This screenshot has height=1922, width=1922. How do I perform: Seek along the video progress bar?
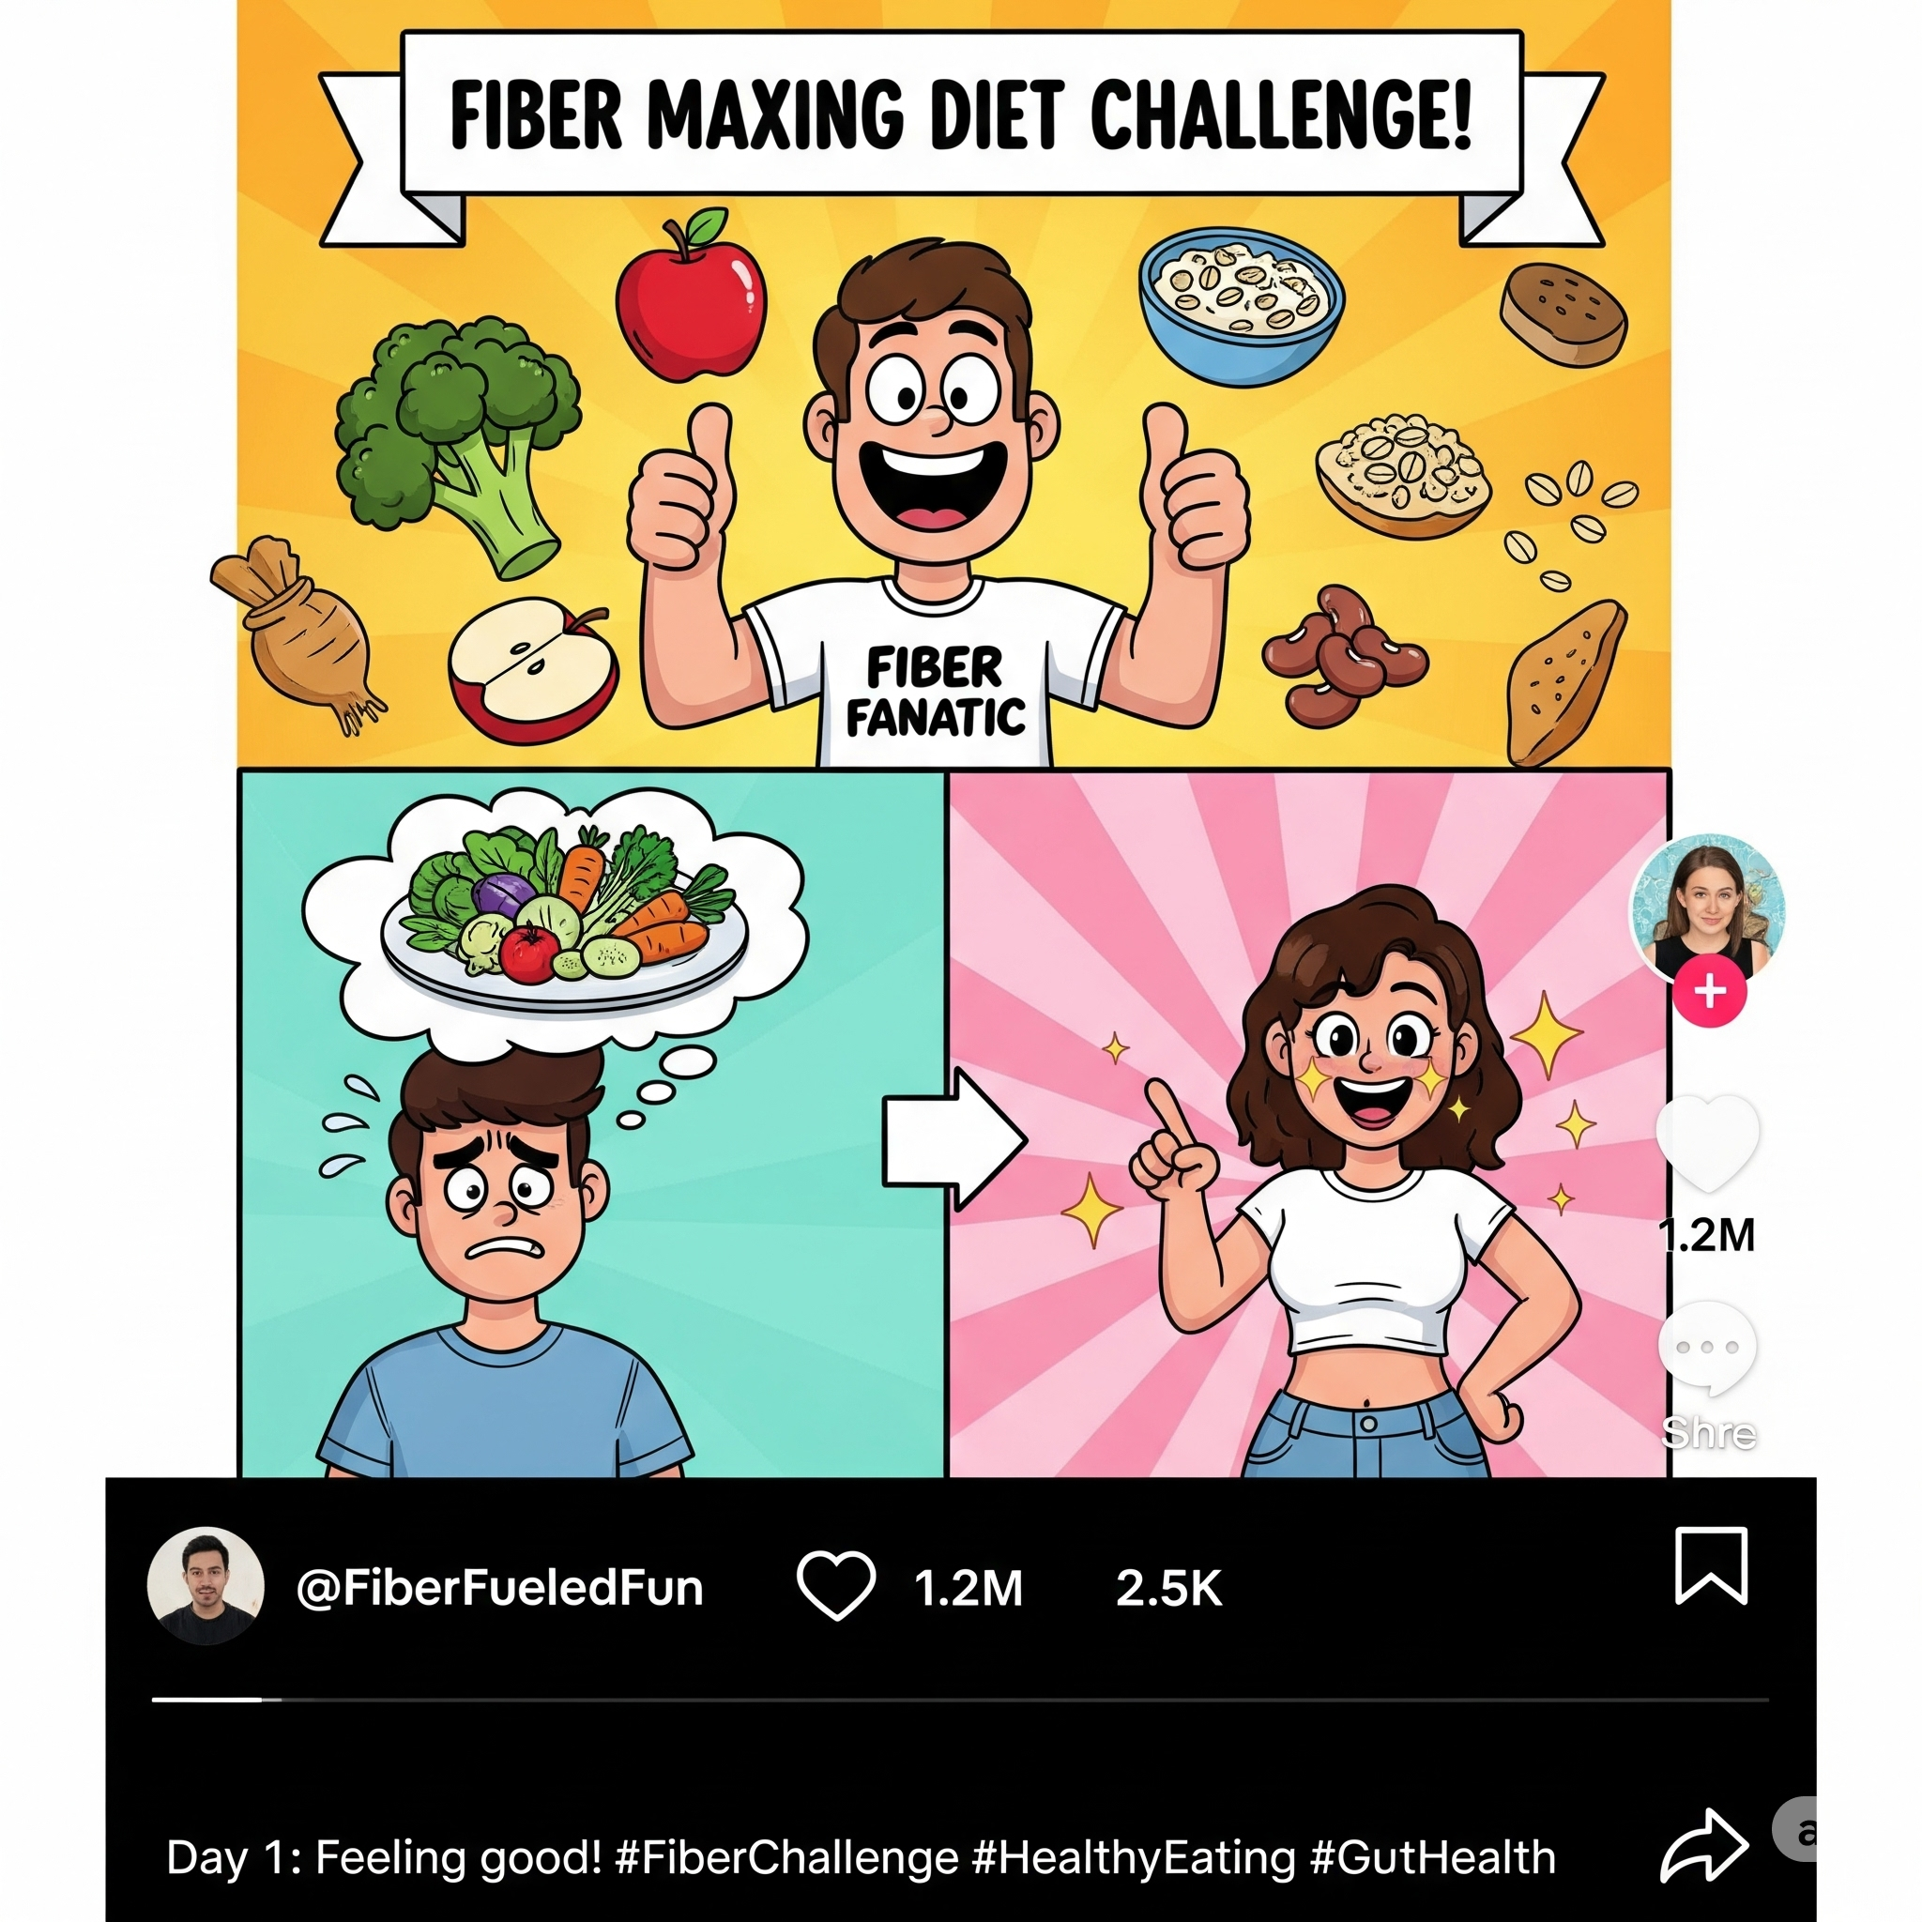pos(960,1701)
